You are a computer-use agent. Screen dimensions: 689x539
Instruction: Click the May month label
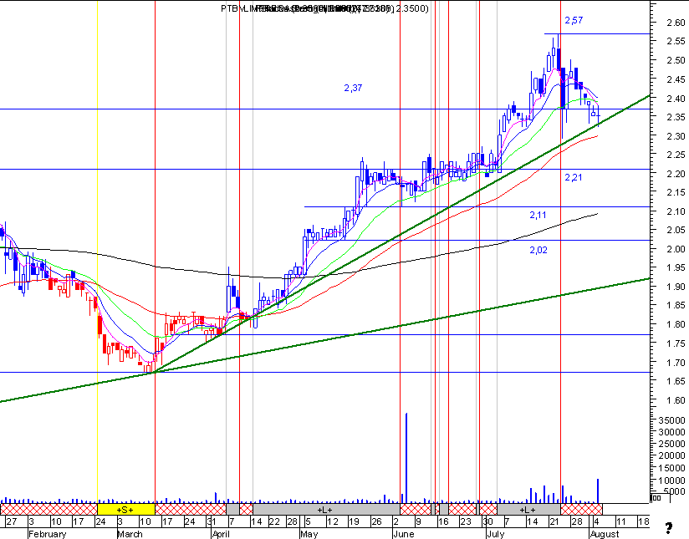(x=309, y=534)
